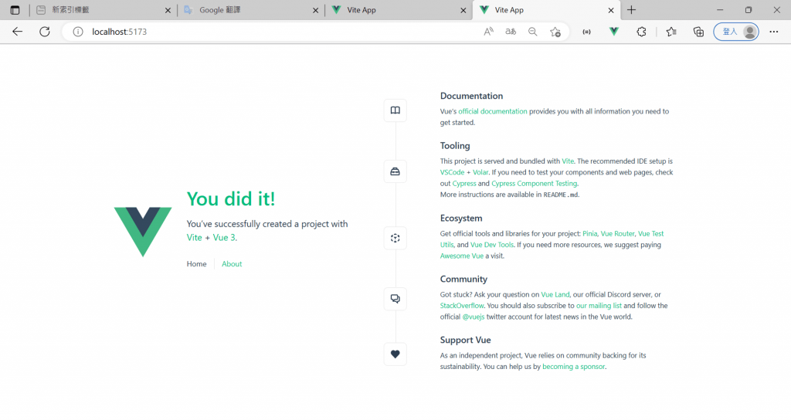791x420 pixels.
Task: Open the tab actions menu icon
Action: pyautogui.click(x=15, y=10)
